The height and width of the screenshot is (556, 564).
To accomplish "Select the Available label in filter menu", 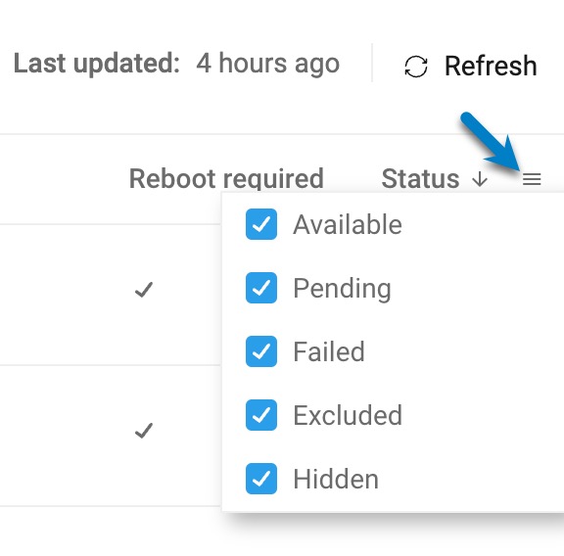I will click(348, 224).
